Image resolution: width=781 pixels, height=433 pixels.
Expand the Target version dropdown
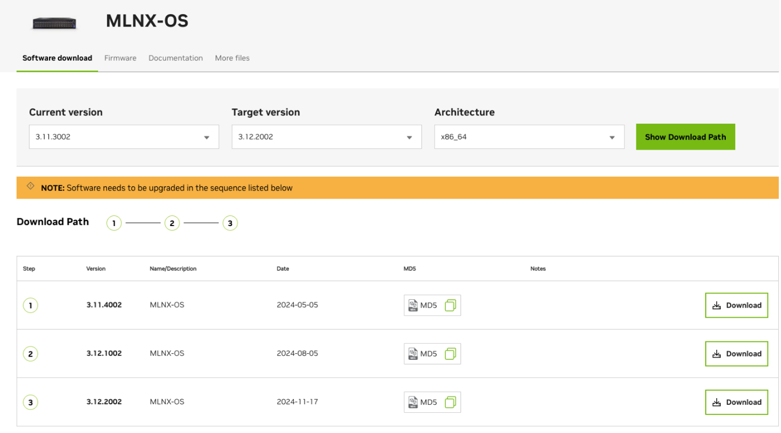[x=327, y=137]
